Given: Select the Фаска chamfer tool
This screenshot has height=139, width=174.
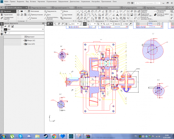Looking at the screenshot, I should coord(65,11).
